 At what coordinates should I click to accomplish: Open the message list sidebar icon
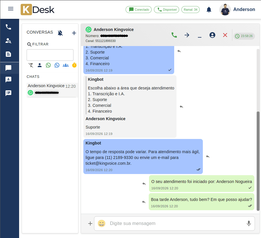8,93
